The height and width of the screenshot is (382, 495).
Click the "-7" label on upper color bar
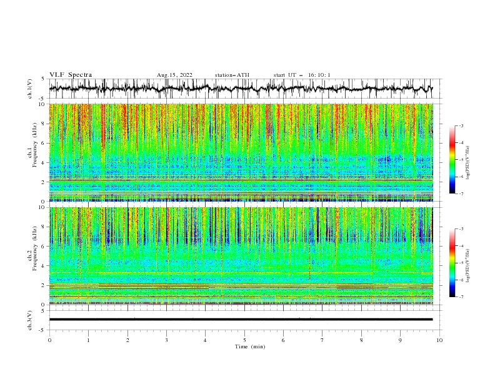pyautogui.click(x=461, y=193)
